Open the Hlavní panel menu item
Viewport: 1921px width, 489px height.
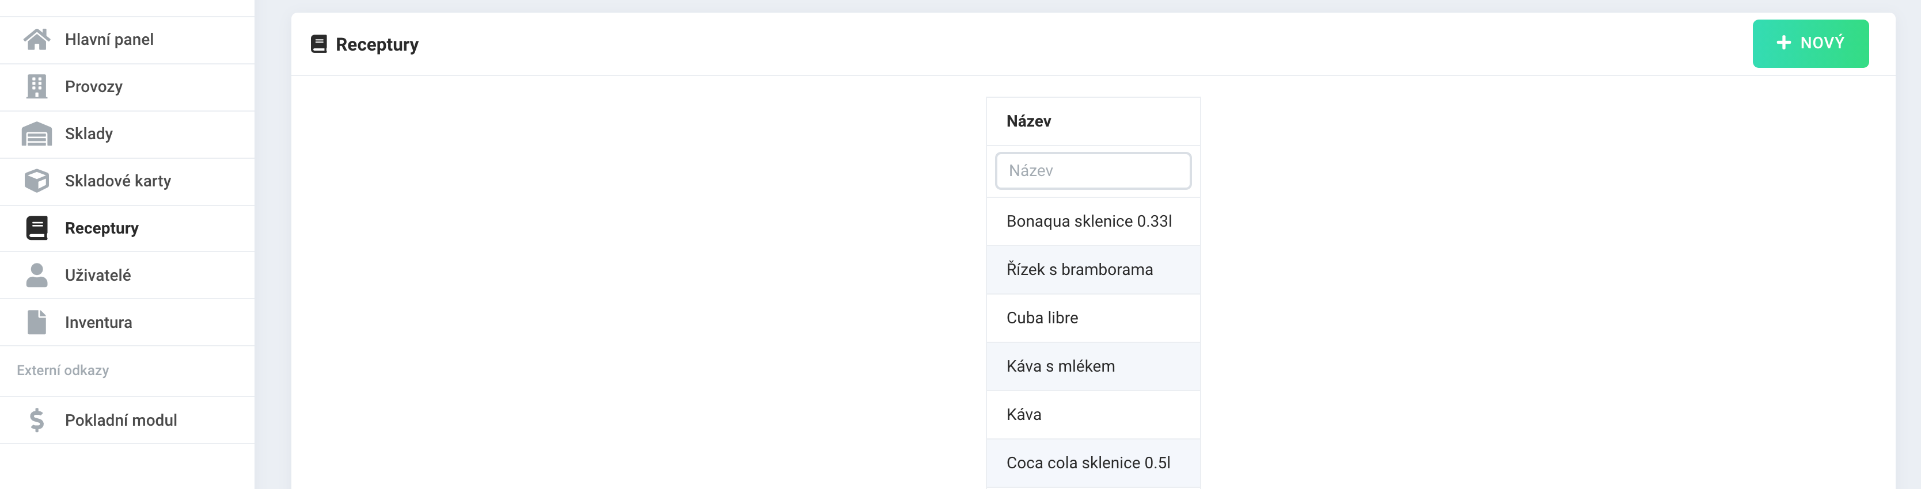coord(127,40)
